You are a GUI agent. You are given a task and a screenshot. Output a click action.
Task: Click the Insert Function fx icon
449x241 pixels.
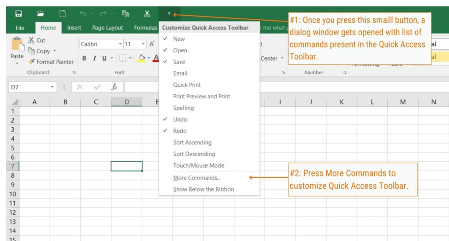coord(114,87)
